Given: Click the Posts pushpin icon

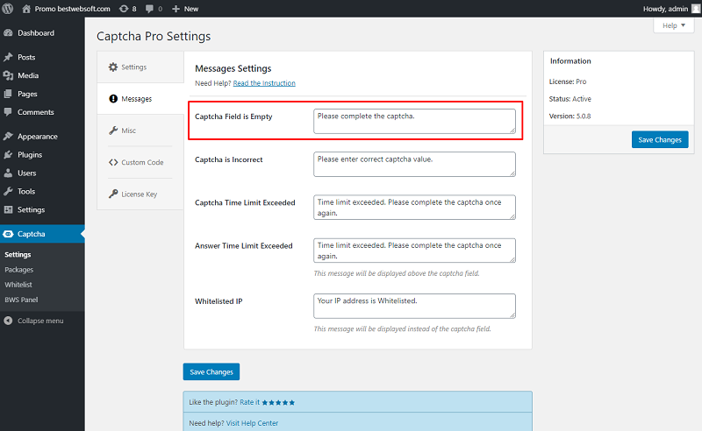Looking at the screenshot, I should [x=8, y=57].
